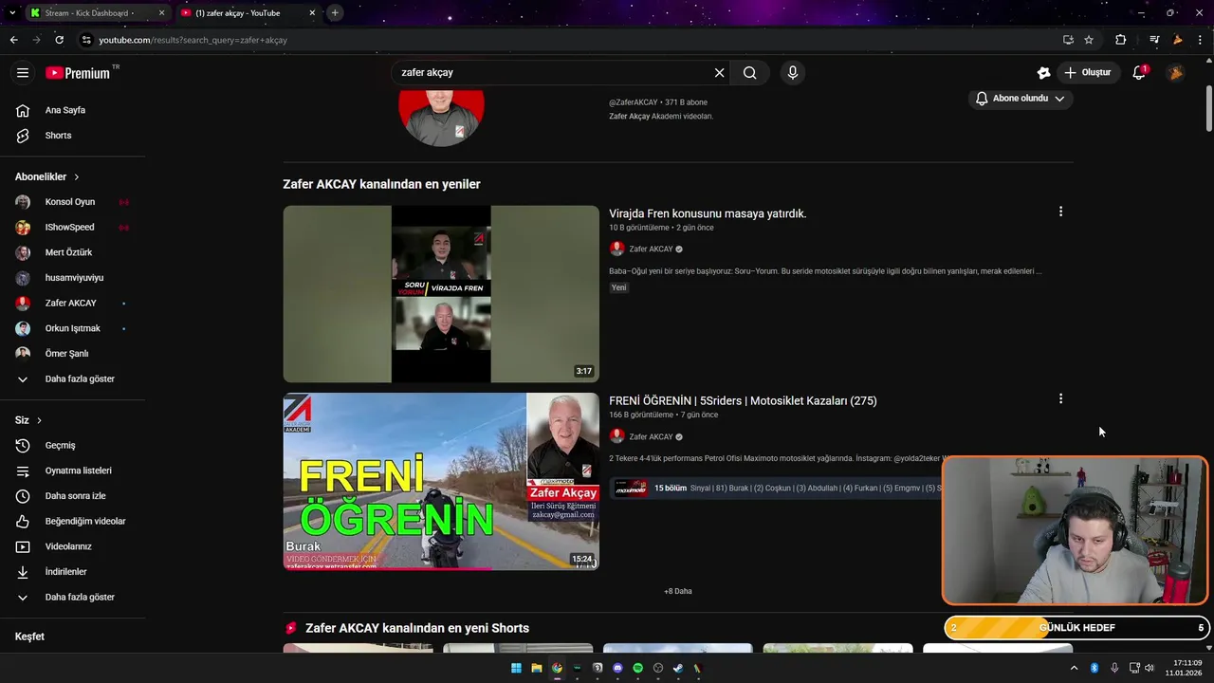Open the YouTube hamburger guide menu
This screenshot has width=1214, height=683.
(x=23, y=73)
